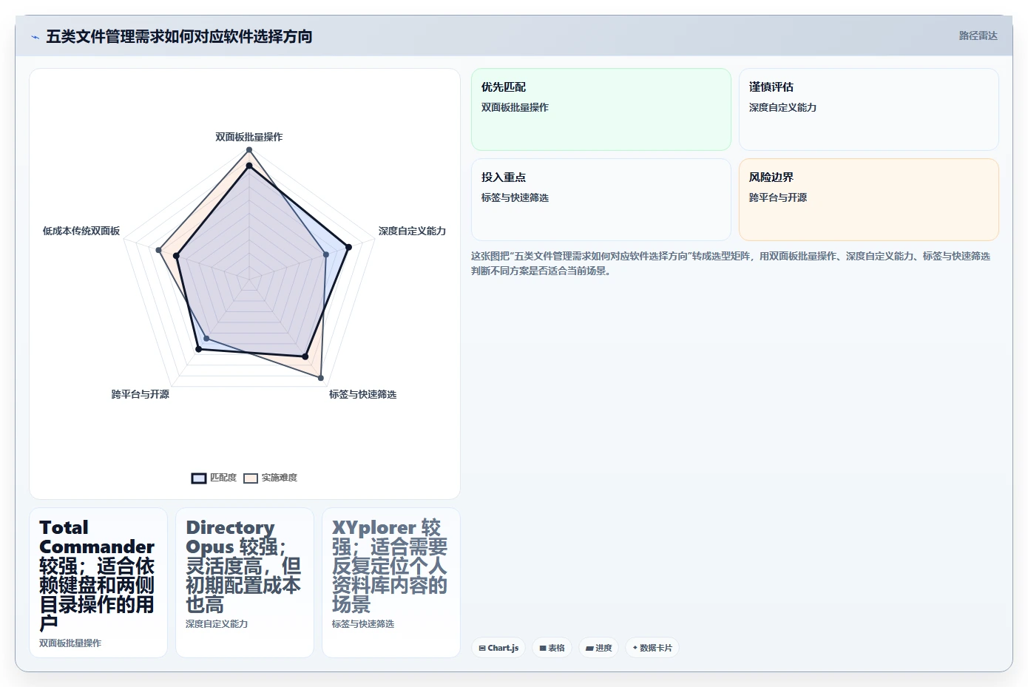
Task: Click the sparkle icon in 数据卡片 tag
Action: 635,648
